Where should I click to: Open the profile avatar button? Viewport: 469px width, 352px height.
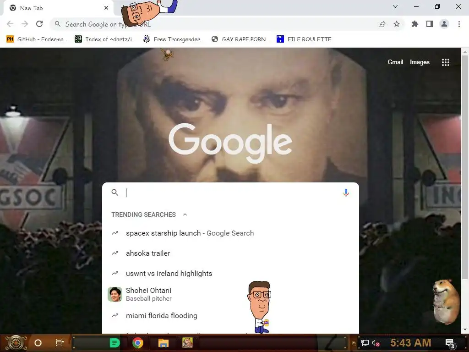point(444,24)
